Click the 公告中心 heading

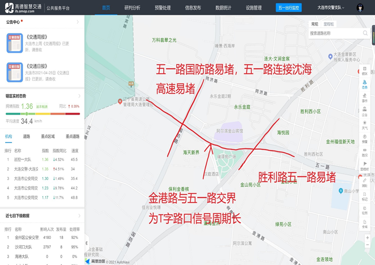tap(13, 22)
